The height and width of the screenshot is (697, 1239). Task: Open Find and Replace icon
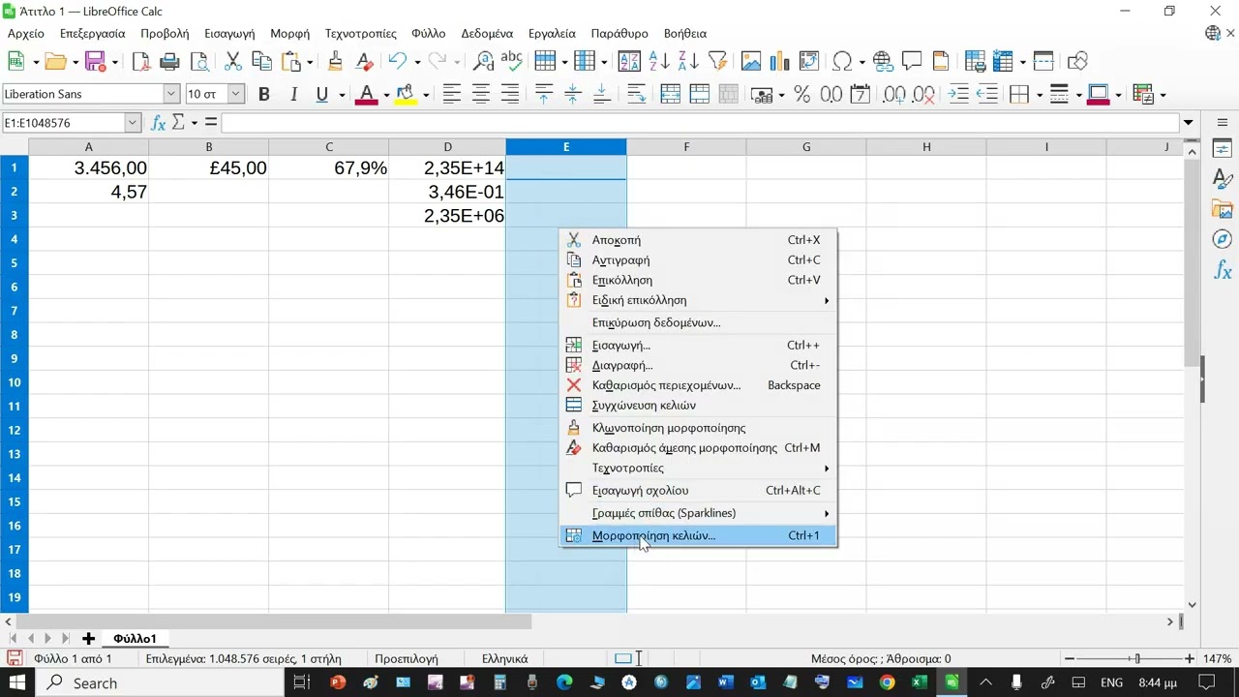[x=482, y=61]
